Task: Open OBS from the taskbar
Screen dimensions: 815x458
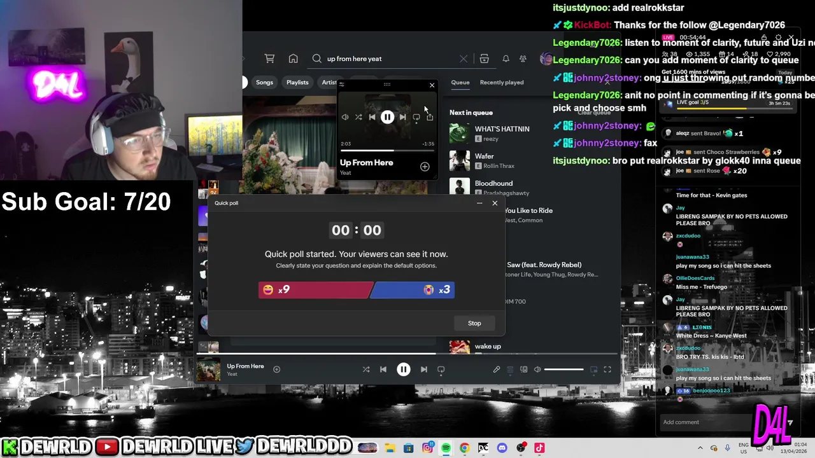Action: (x=521, y=448)
